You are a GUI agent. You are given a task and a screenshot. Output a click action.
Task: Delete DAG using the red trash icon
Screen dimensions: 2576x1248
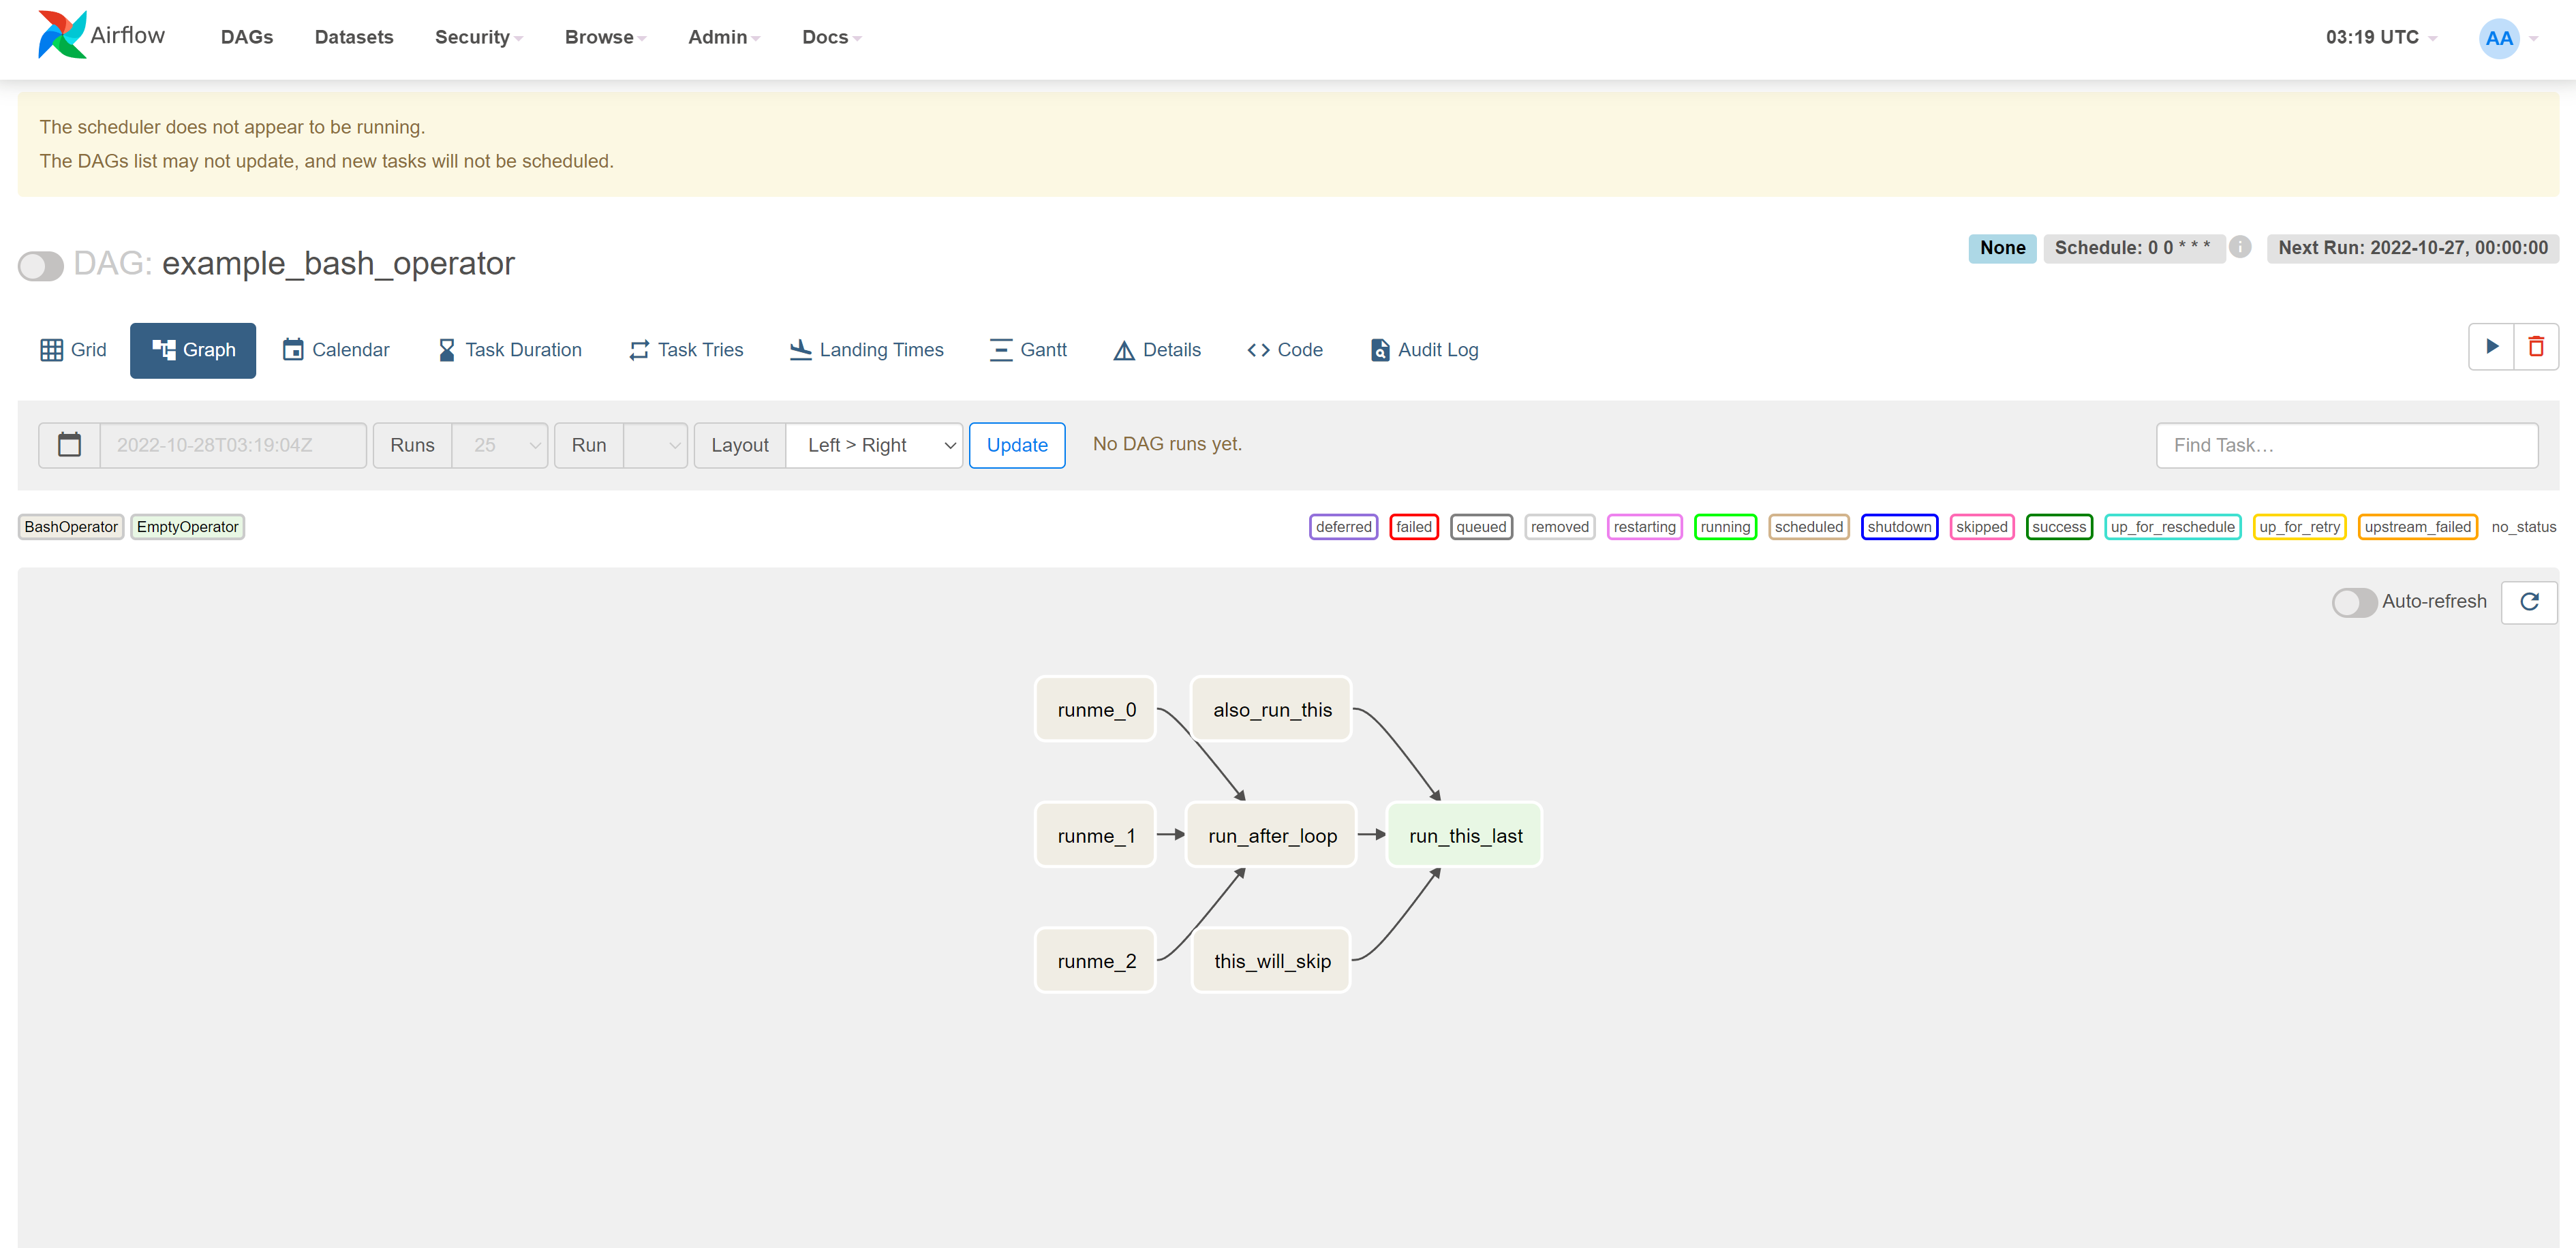coord(2536,347)
